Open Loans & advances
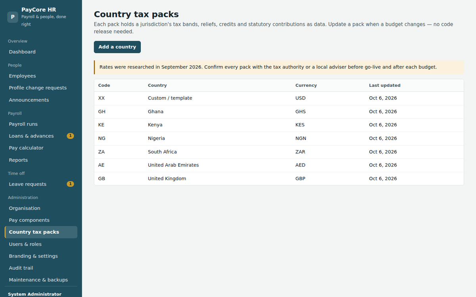 click(41, 136)
